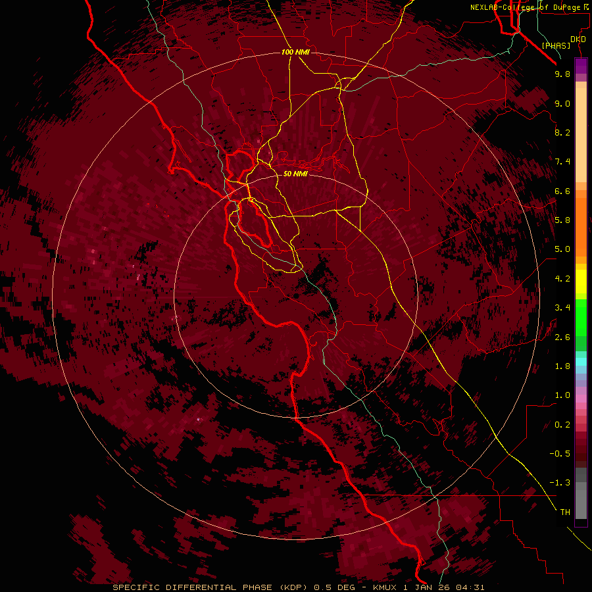Click the -0.5 scale value label
The height and width of the screenshot is (592, 592).
point(560,454)
